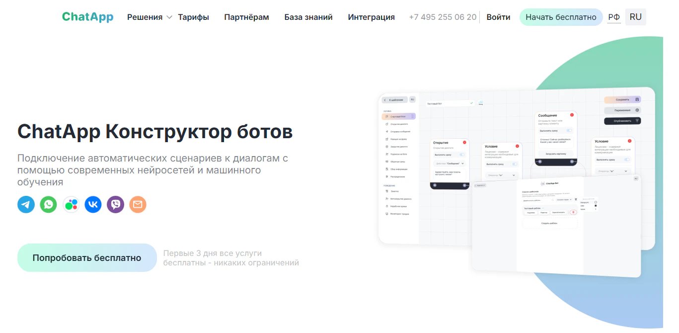The image size is (679, 333).
Task: Select Мониторинг продаж in preview sidebar
Action: pos(398,214)
